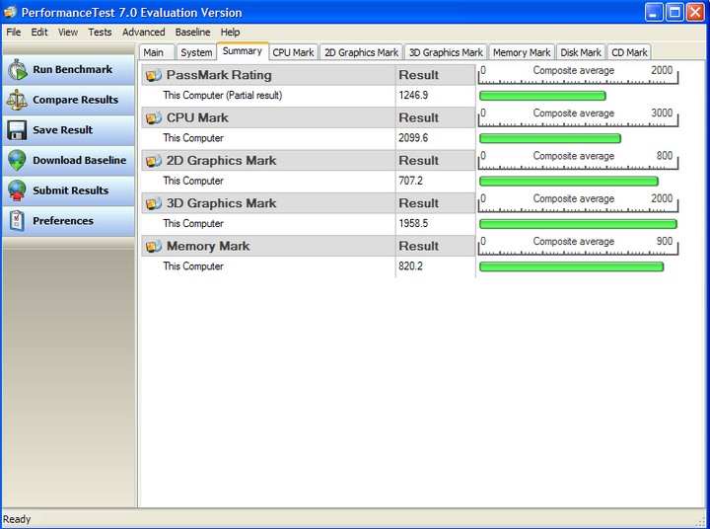Click the scales icon beside Compare Results
The height and width of the screenshot is (529, 710).
tap(17, 100)
